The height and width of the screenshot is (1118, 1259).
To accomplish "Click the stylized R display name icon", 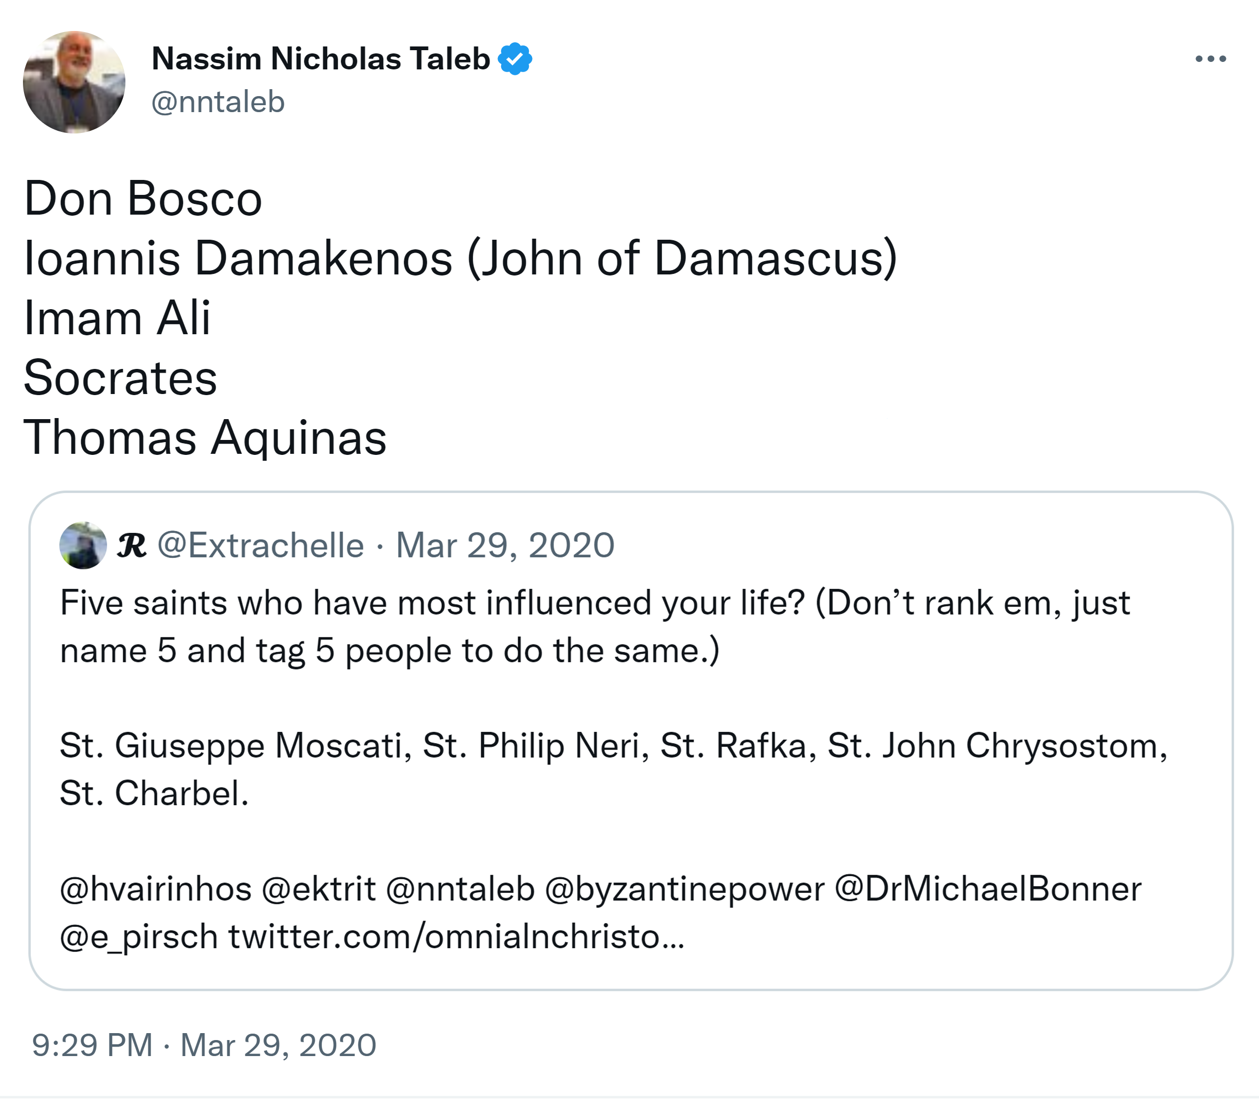I will [x=132, y=546].
